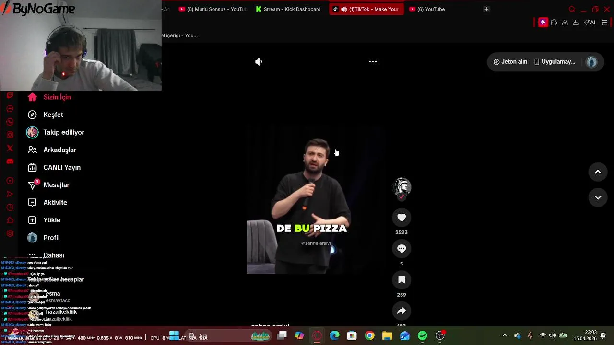Open the Windows Start menu
Image resolution: width=614 pixels, height=345 pixels.
174,336
